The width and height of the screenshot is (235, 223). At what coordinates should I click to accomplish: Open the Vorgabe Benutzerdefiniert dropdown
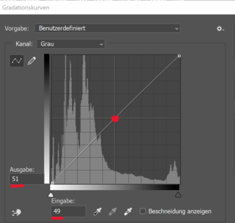point(107,28)
